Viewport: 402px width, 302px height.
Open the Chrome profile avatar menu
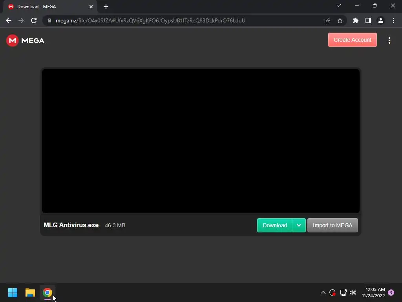(x=381, y=20)
